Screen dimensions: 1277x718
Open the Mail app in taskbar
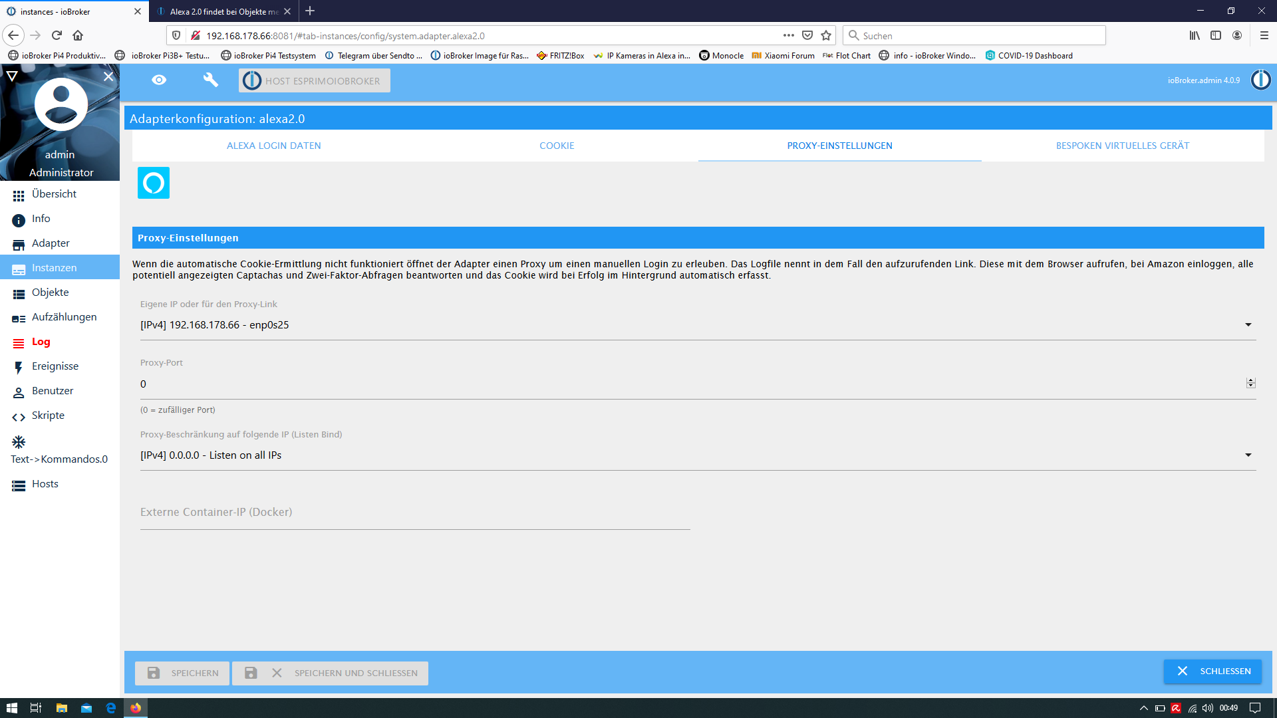click(86, 708)
